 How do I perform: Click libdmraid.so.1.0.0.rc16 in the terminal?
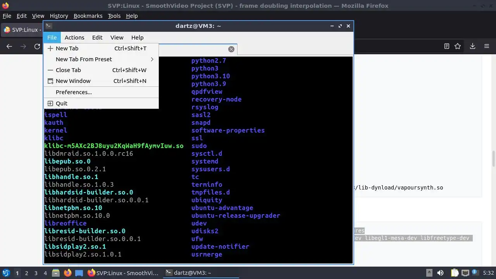[x=89, y=153]
